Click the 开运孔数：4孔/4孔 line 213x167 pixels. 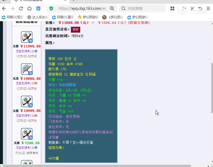70,90
